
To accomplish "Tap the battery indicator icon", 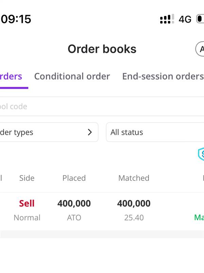I will [x=200, y=19].
